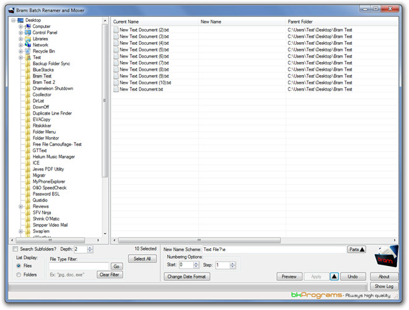Expand the Computer tree node
Image resolution: width=409 pixels, height=310 pixels.
[20, 27]
